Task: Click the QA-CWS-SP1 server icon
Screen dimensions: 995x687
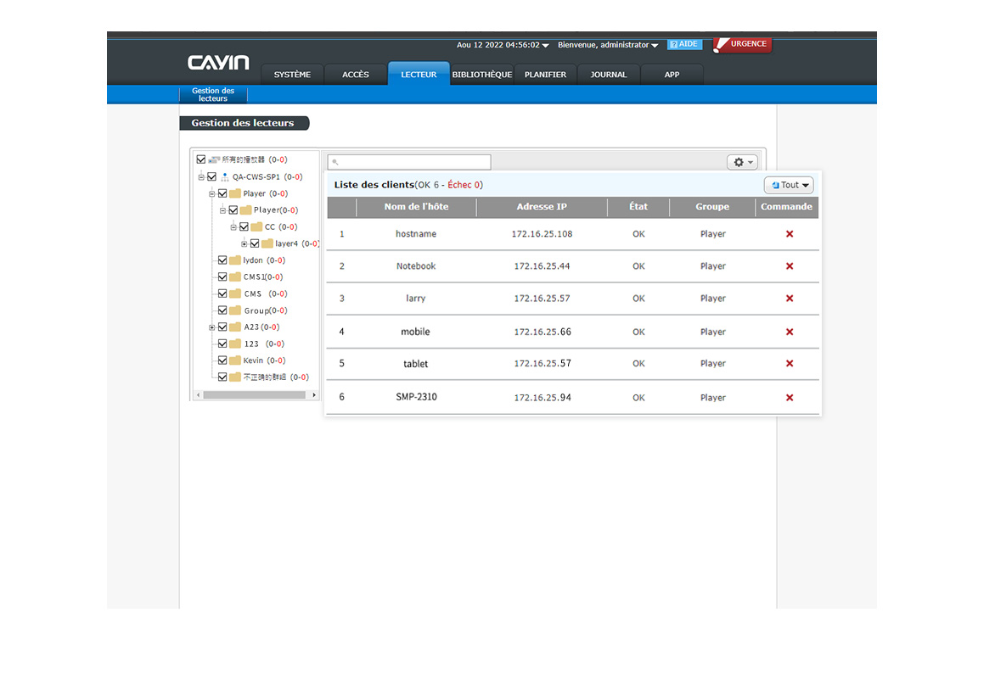Action: [224, 177]
